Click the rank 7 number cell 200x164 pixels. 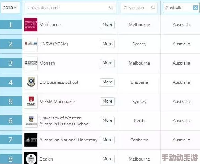tap(11, 140)
